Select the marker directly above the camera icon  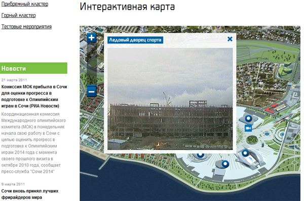[x=248, y=118]
